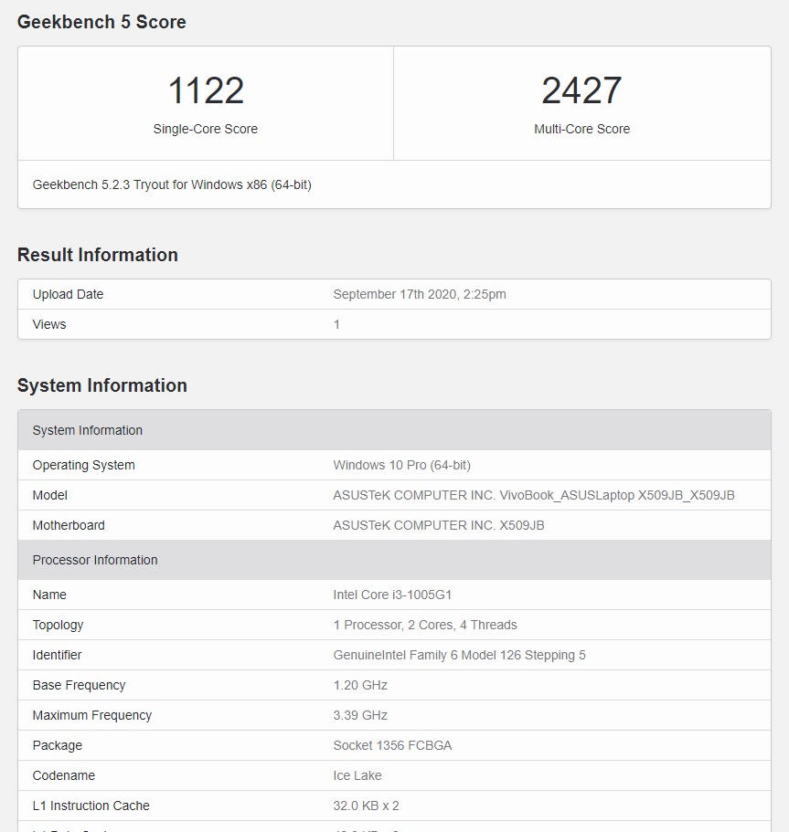Click the Multi-Core Score label
The image size is (789, 832).
pos(581,129)
